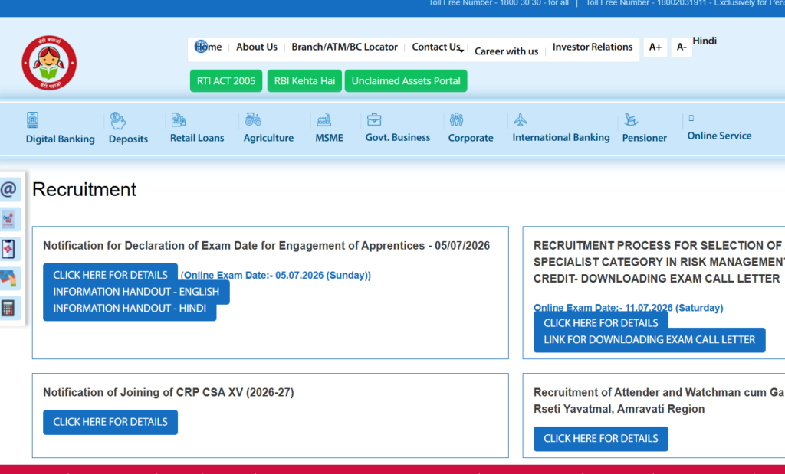Image resolution: width=785 pixels, height=474 pixels.
Task: Click the @ email sidebar icon
Action: [x=9, y=189]
